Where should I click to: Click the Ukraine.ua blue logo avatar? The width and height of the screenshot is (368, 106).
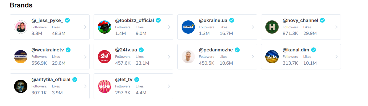click(188, 27)
